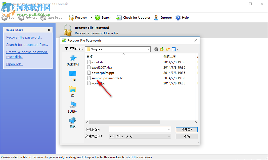Go back to the previous folder in the dialog
The image size is (268, 160).
point(156,49)
